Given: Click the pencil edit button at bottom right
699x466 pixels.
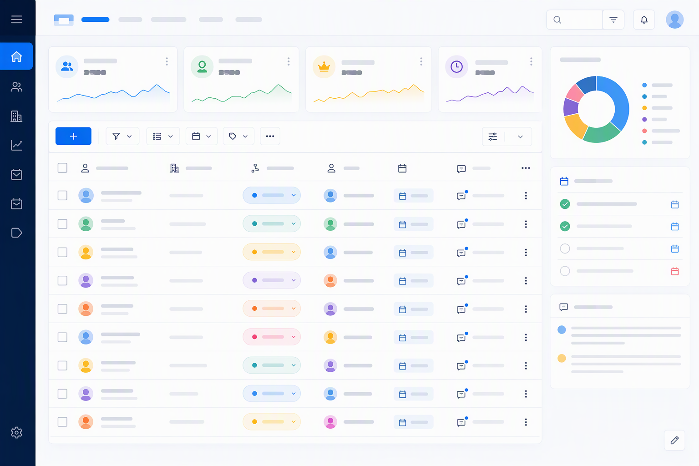Looking at the screenshot, I should tap(674, 440).
